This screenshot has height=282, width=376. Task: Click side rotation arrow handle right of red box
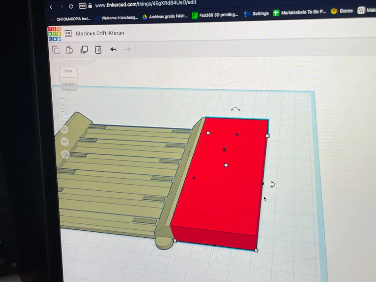point(273,184)
